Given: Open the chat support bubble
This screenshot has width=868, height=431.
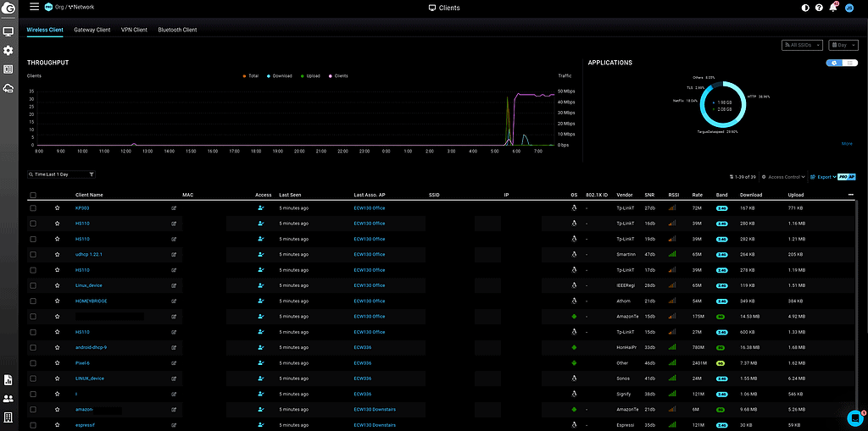Looking at the screenshot, I should click(855, 417).
